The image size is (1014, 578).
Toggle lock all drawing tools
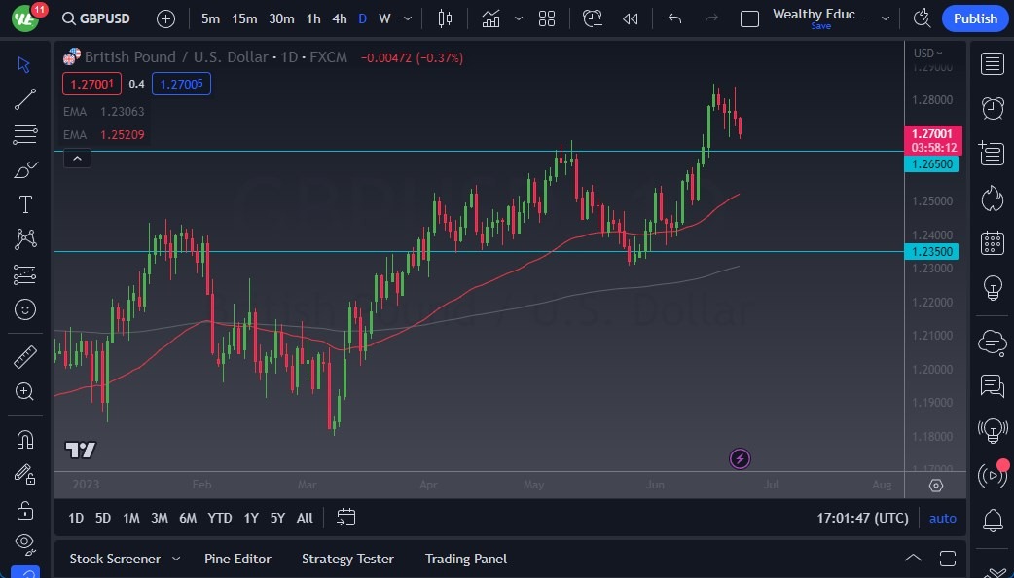[25, 510]
